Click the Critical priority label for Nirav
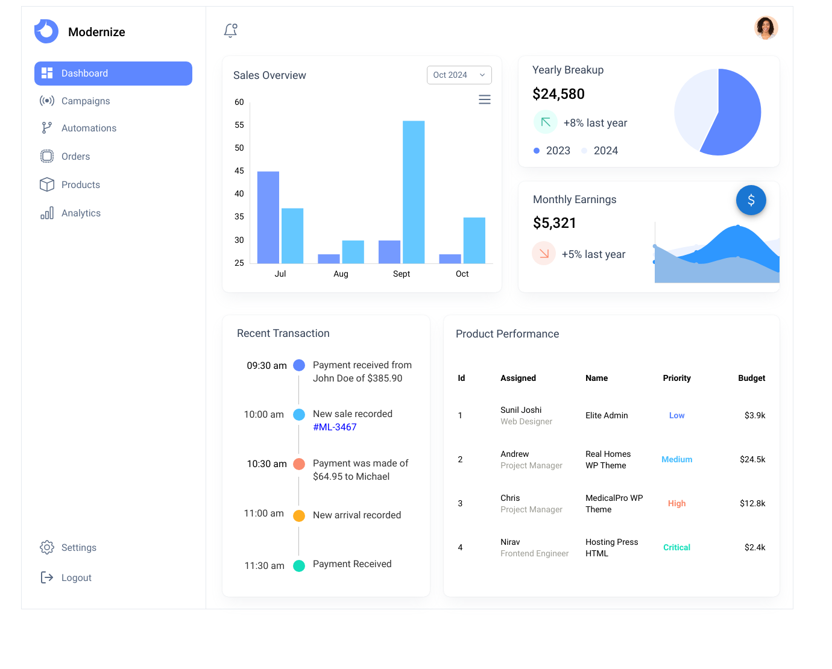 [x=676, y=547]
